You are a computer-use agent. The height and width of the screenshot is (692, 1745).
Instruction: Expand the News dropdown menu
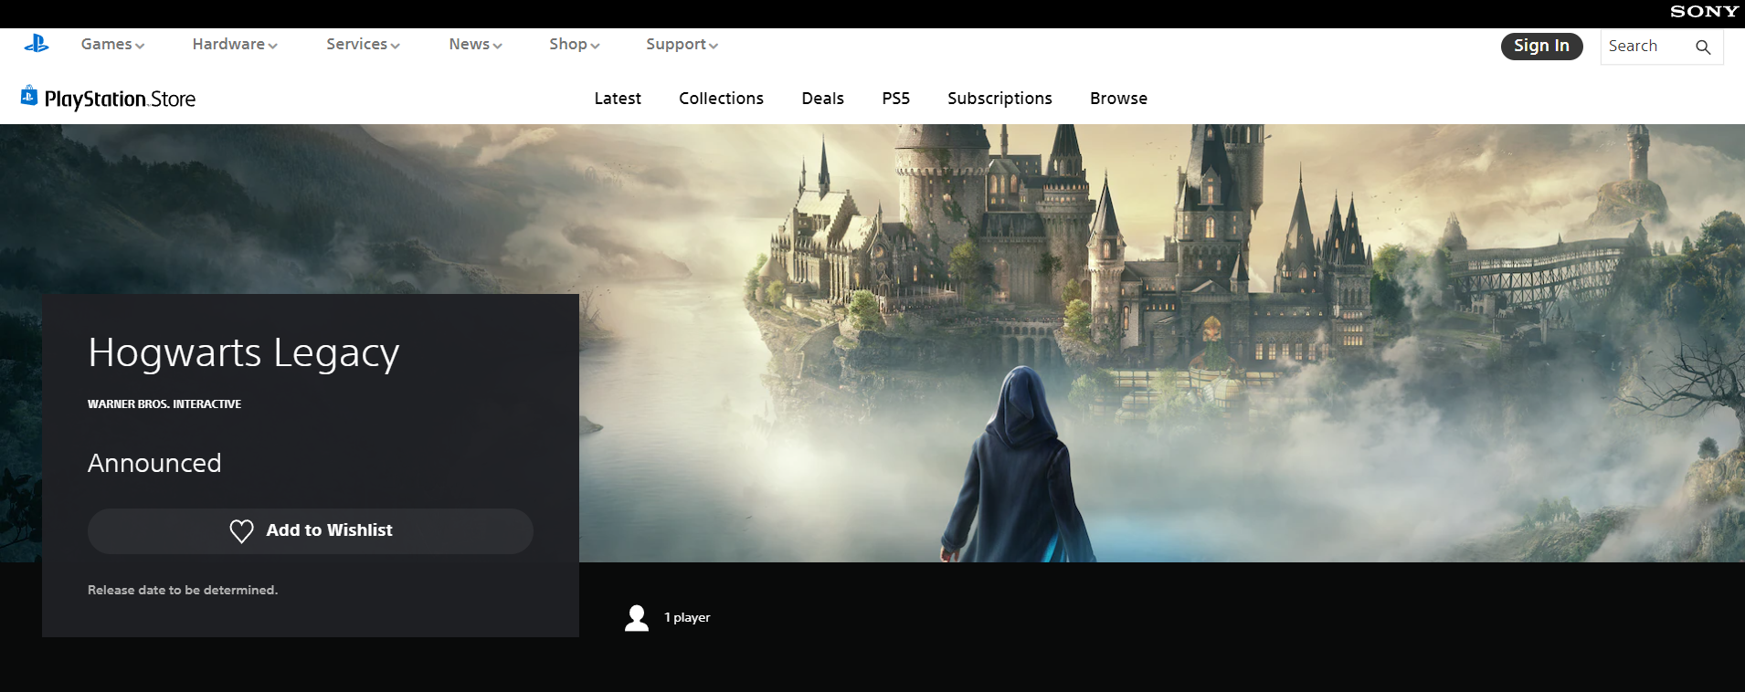coord(475,44)
